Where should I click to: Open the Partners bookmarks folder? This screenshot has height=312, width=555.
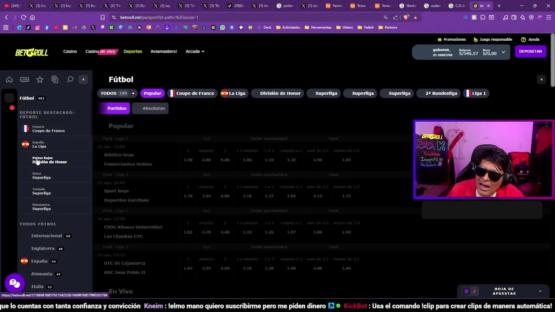388,27
